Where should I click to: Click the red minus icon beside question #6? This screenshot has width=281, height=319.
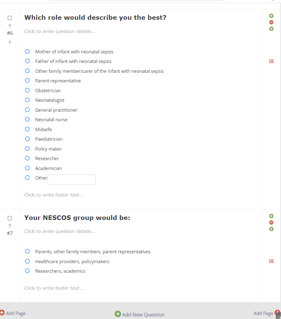[x=271, y=22]
